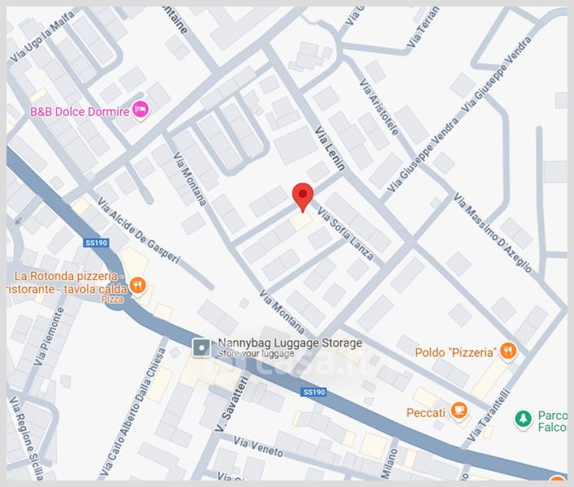Viewport: 574px width, 487px height.
Task: Click Via Carlo Alberto Dalla Chiesa label
Action: (x=134, y=414)
